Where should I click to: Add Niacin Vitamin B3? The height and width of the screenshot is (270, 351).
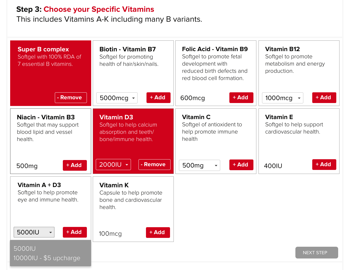(x=75, y=165)
